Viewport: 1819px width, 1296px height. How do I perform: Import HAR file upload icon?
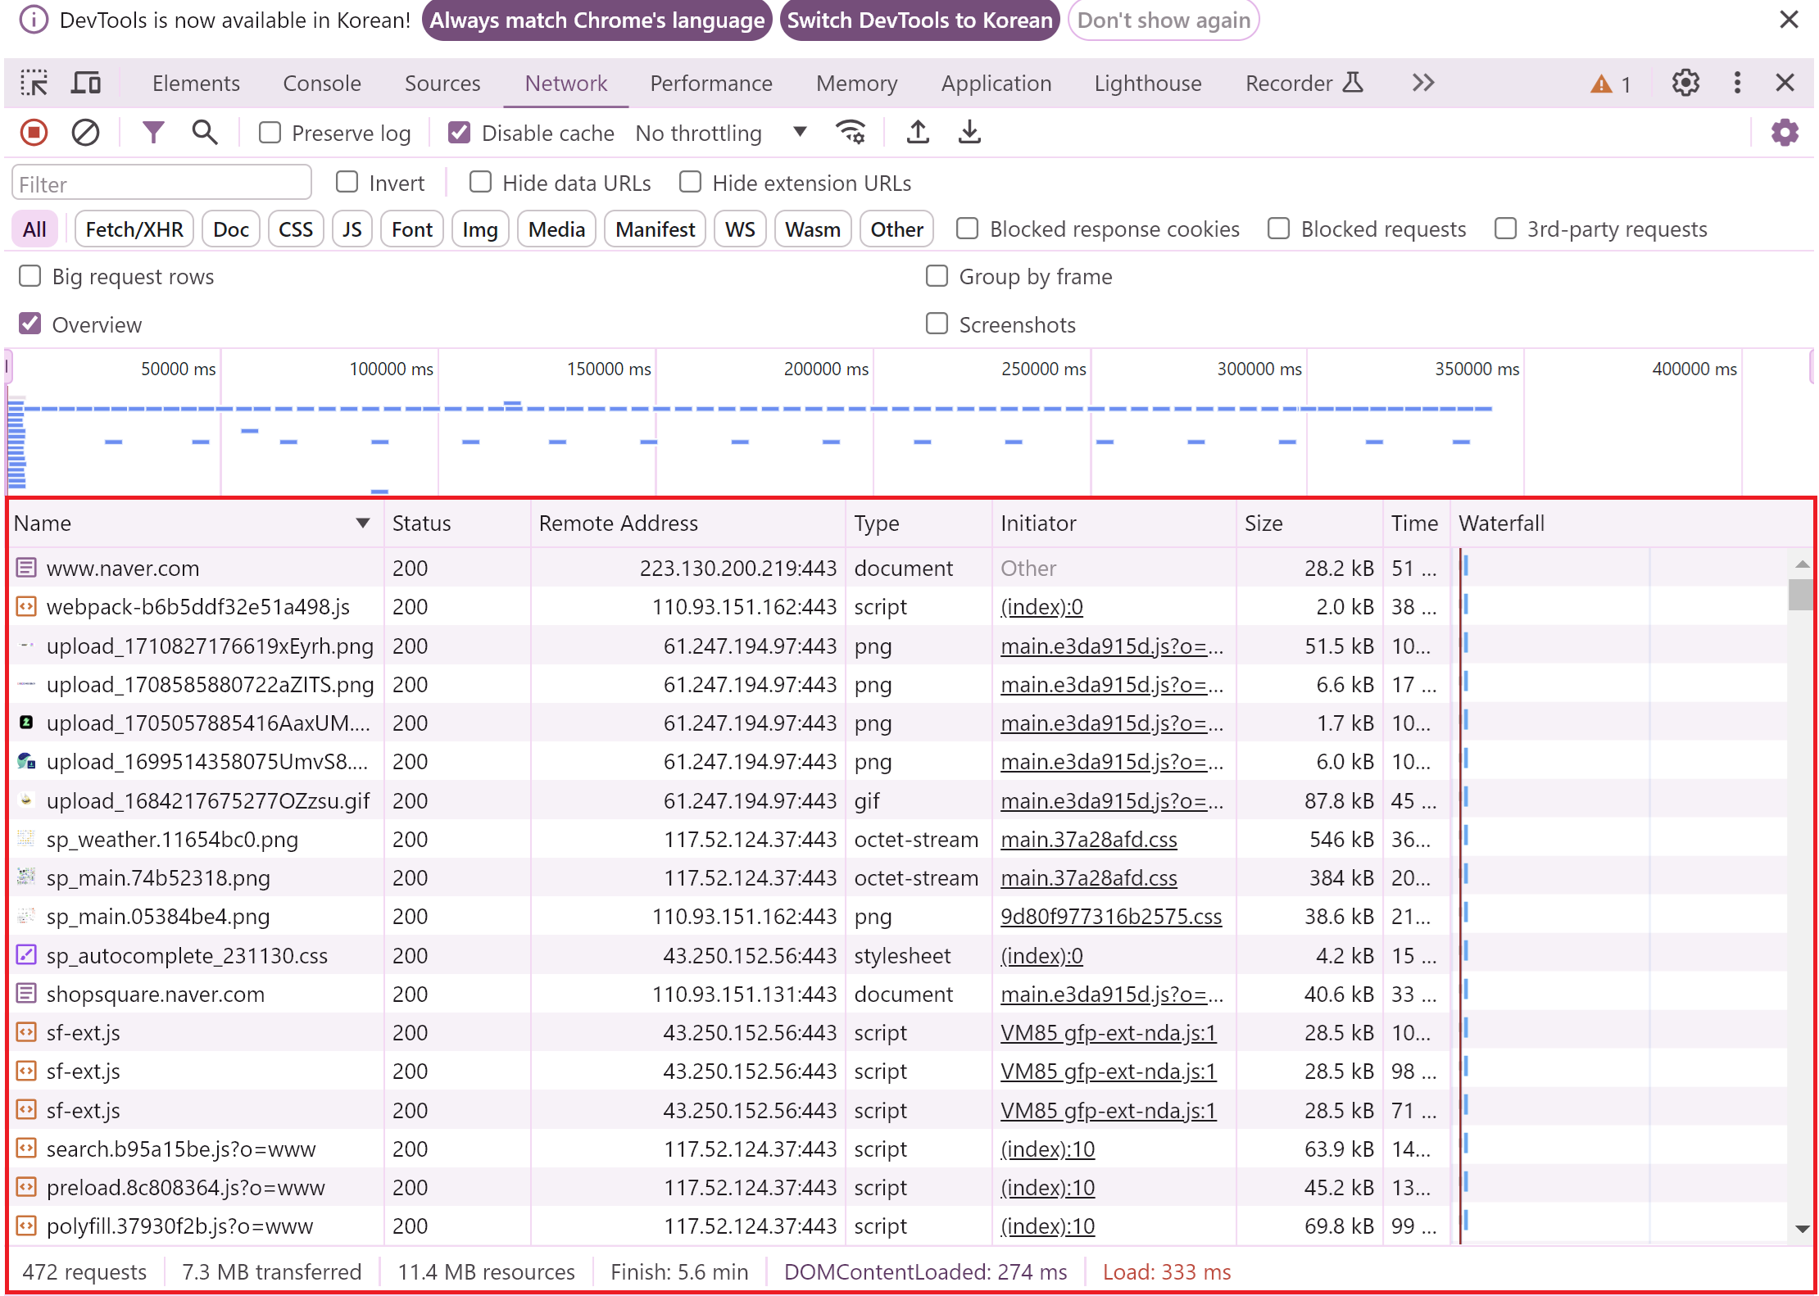click(x=918, y=133)
